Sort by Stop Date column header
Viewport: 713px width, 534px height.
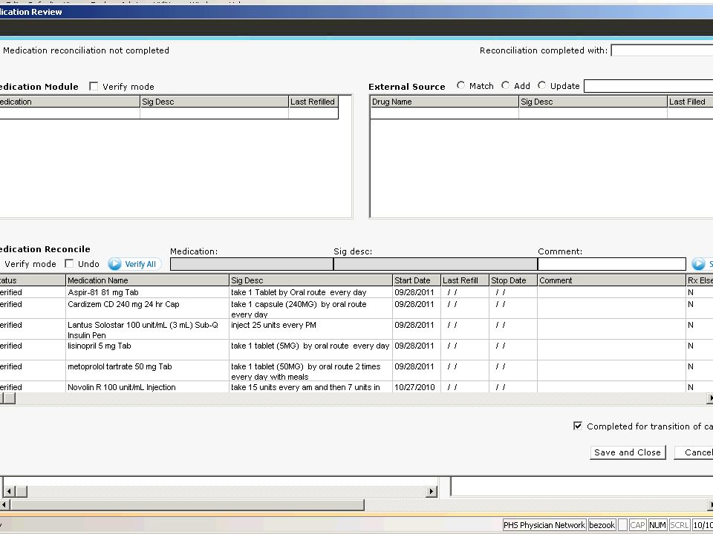click(x=513, y=280)
